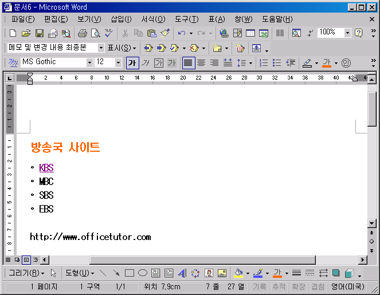Screen dimensions: 380x295
Task: Apply yellow fill color in drawing toolbar
Action: click(238, 273)
